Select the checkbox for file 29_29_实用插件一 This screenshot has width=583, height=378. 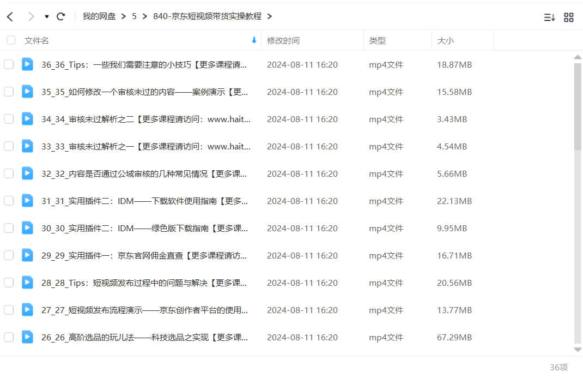tap(9, 255)
